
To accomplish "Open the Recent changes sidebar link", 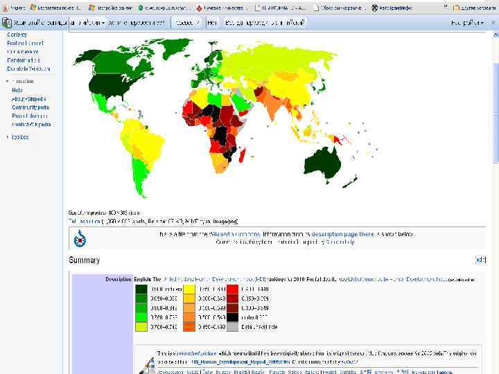I will click(x=30, y=116).
